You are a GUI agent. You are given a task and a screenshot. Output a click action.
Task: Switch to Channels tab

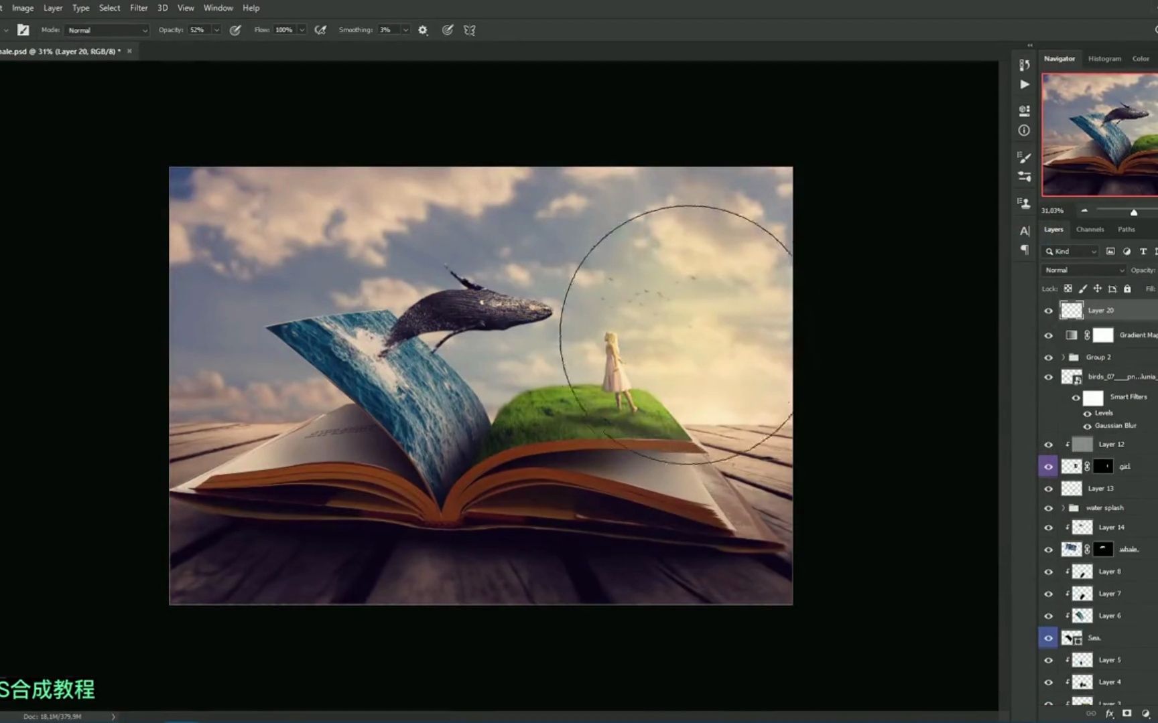coord(1090,230)
